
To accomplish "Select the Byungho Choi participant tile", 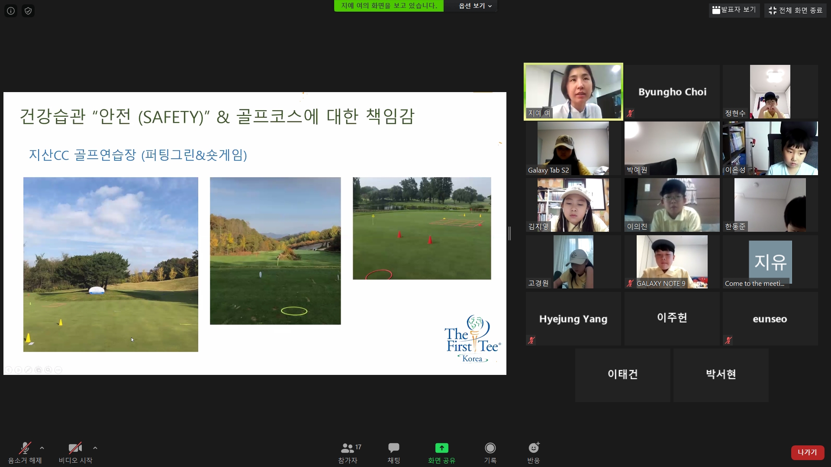I will pos(672,92).
